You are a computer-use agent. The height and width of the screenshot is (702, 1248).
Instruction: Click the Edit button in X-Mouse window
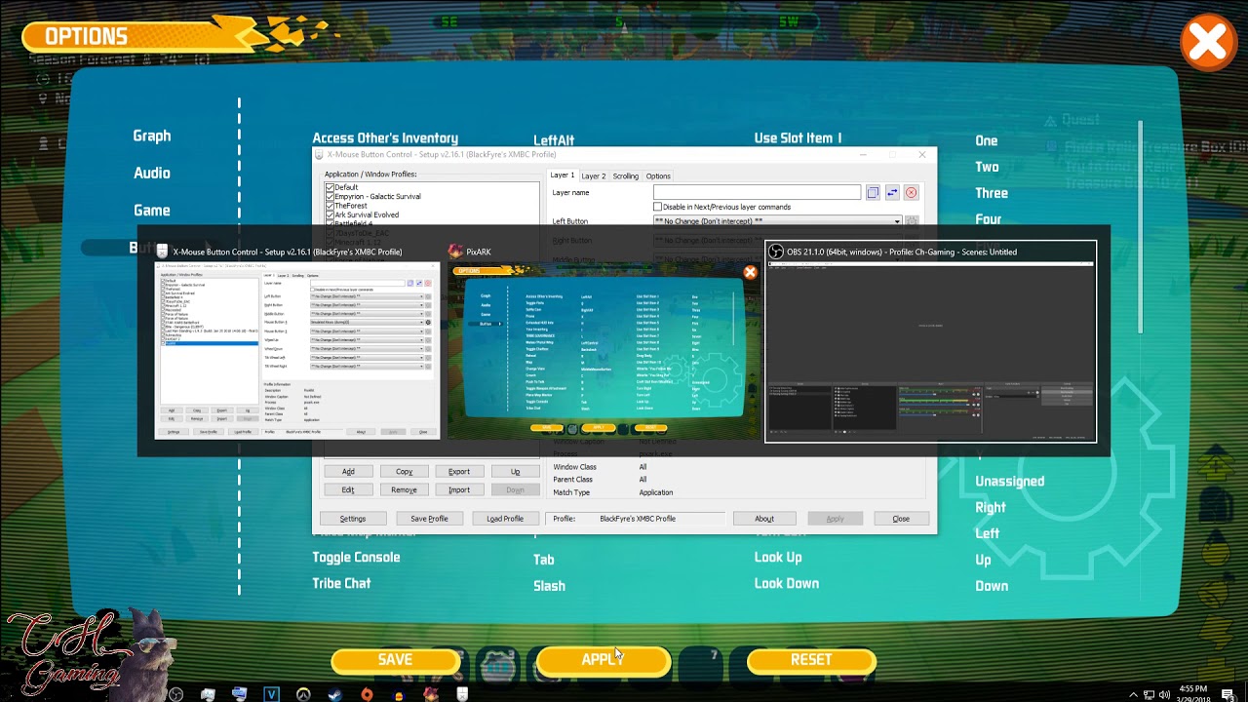(348, 489)
